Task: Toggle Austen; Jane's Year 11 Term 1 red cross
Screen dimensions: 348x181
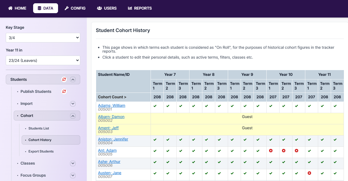Action: pos(309,173)
